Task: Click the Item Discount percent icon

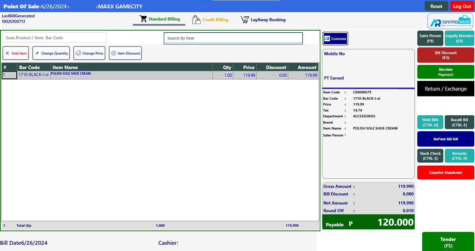Action: (113, 53)
